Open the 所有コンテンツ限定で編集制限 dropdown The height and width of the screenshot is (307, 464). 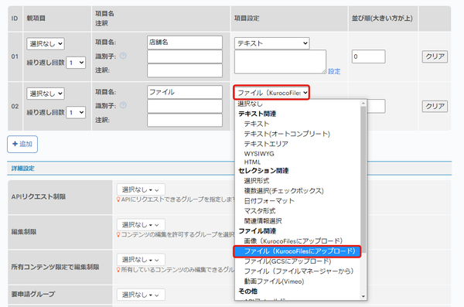pos(141,260)
